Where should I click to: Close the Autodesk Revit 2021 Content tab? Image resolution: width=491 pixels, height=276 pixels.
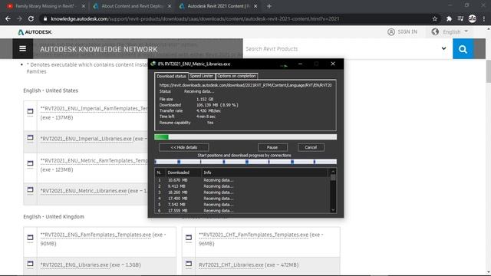coord(255,6)
